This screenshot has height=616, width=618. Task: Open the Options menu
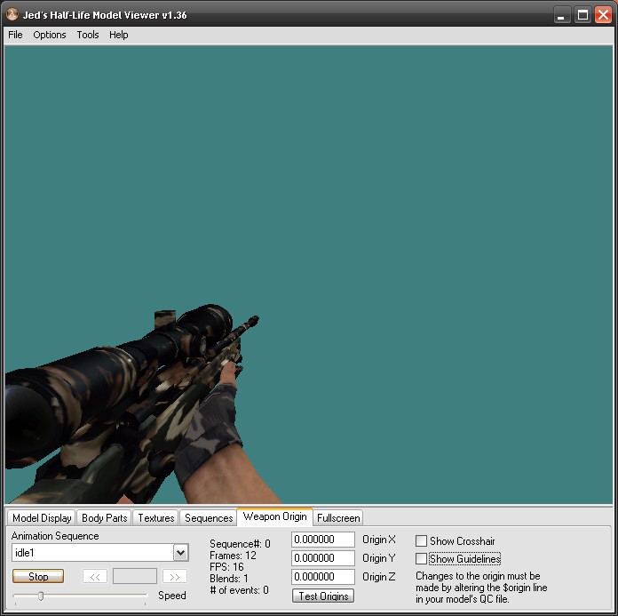(x=50, y=36)
